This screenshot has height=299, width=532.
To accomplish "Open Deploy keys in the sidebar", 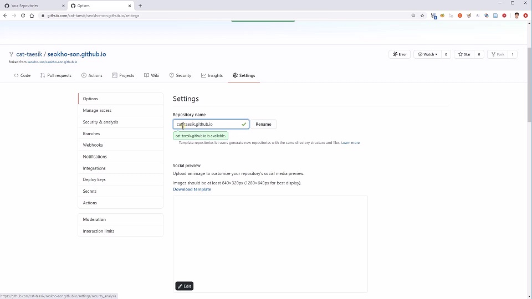I will (x=94, y=179).
